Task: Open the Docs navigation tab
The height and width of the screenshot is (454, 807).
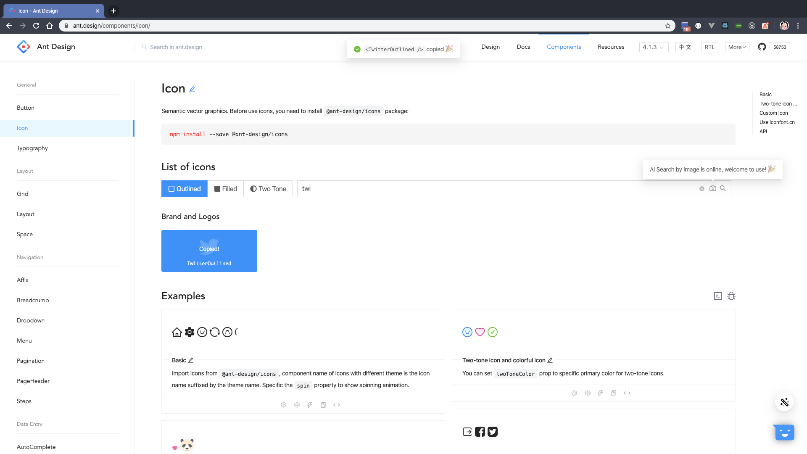Action: [x=523, y=47]
